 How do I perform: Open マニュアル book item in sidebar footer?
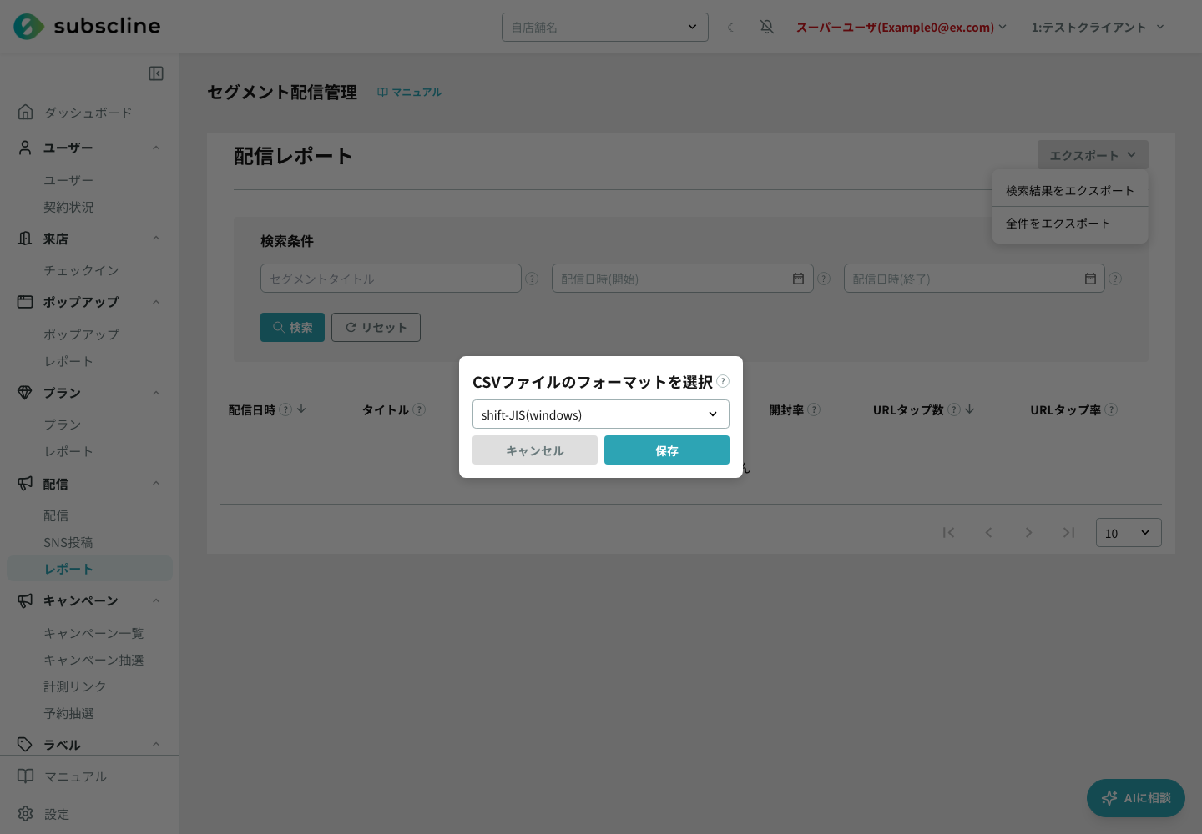(63, 776)
